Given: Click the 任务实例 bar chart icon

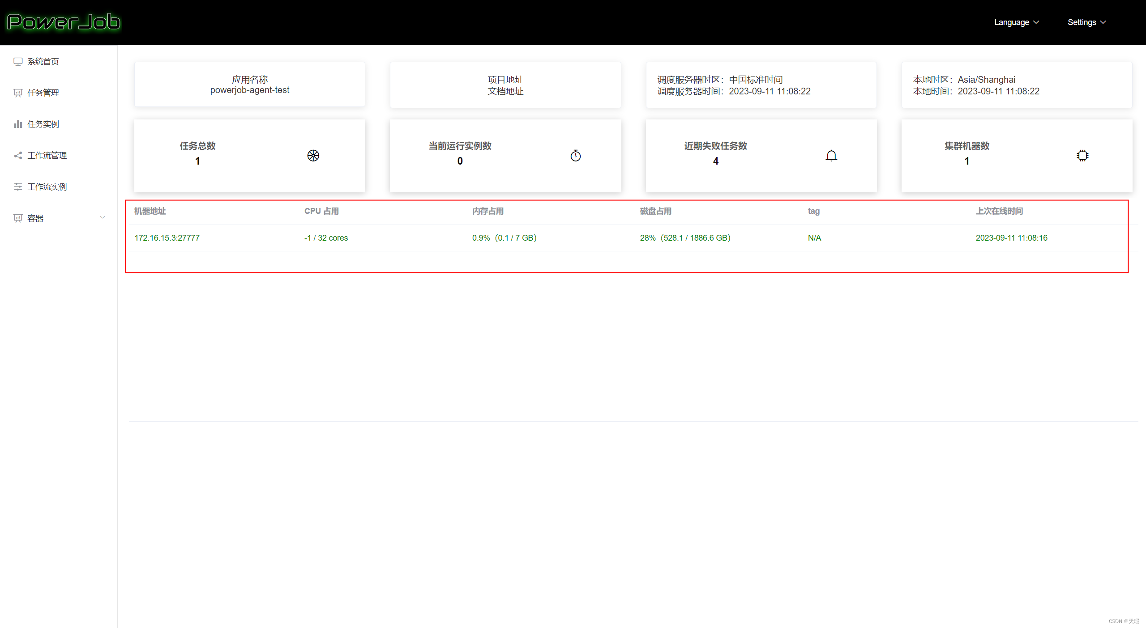Looking at the screenshot, I should point(18,124).
